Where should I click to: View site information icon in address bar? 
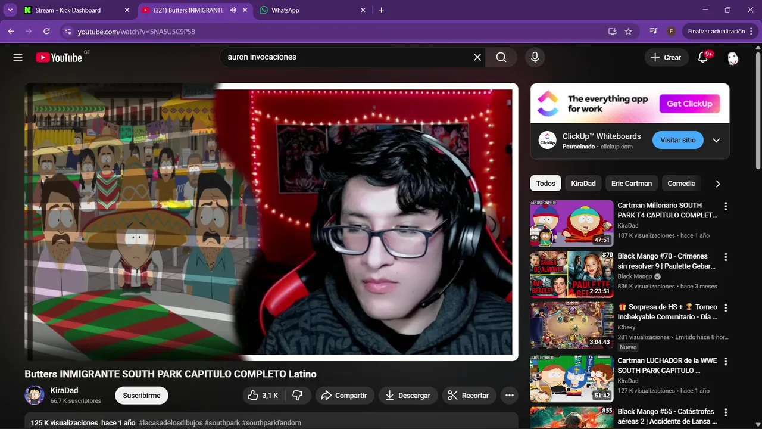point(67,32)
